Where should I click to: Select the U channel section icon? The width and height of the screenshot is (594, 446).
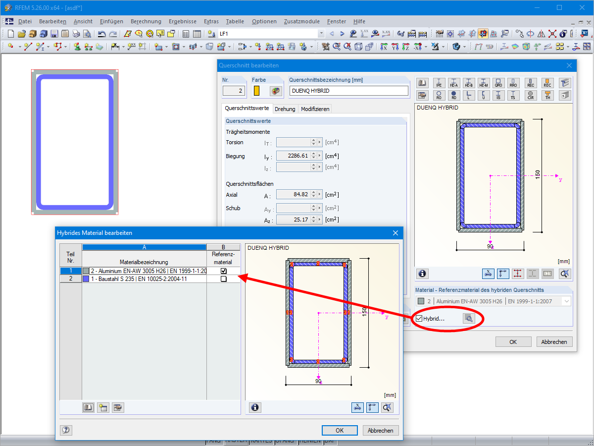click(x=483, y=95)
